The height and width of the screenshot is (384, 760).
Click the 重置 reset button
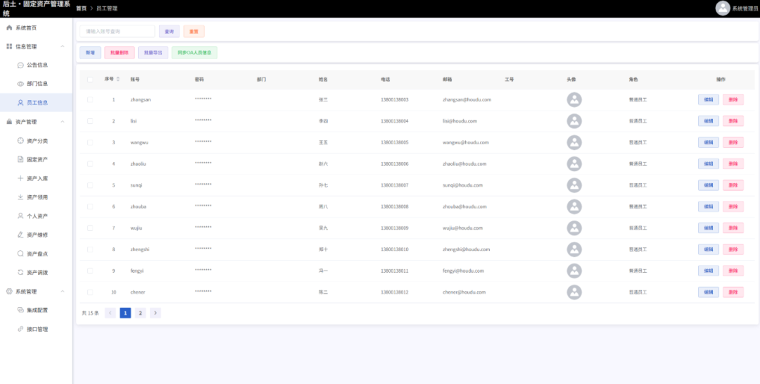click(194, 32)
